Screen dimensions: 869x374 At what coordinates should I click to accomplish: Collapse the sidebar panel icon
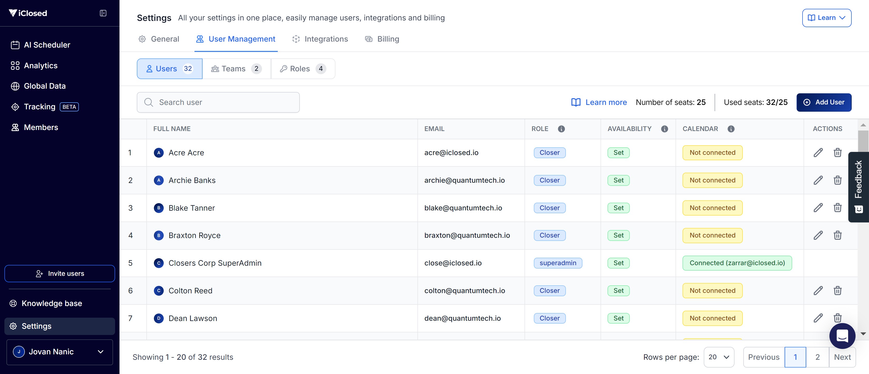[x=103, y=13]
